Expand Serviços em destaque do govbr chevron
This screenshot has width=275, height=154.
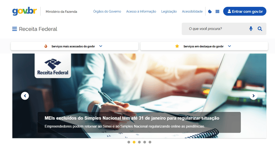(x=230, y=46)
